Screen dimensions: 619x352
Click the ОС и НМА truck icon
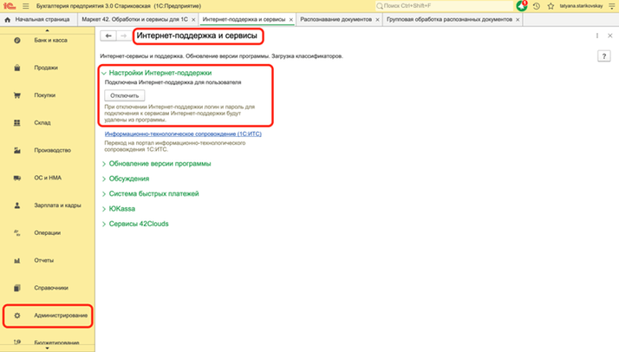tap(17, 178)
